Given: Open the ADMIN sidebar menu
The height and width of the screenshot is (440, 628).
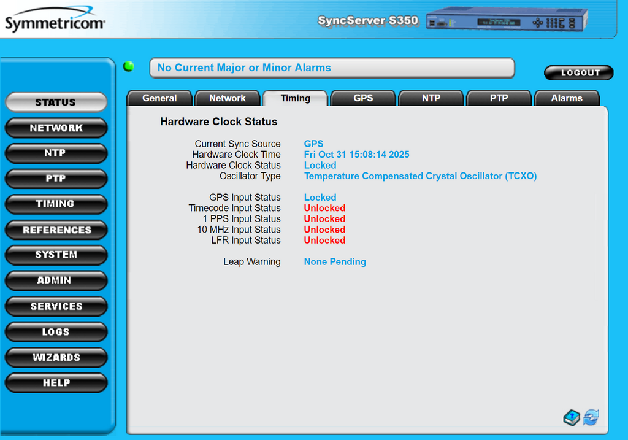Looking at the screenshot, I should [56, 280].
